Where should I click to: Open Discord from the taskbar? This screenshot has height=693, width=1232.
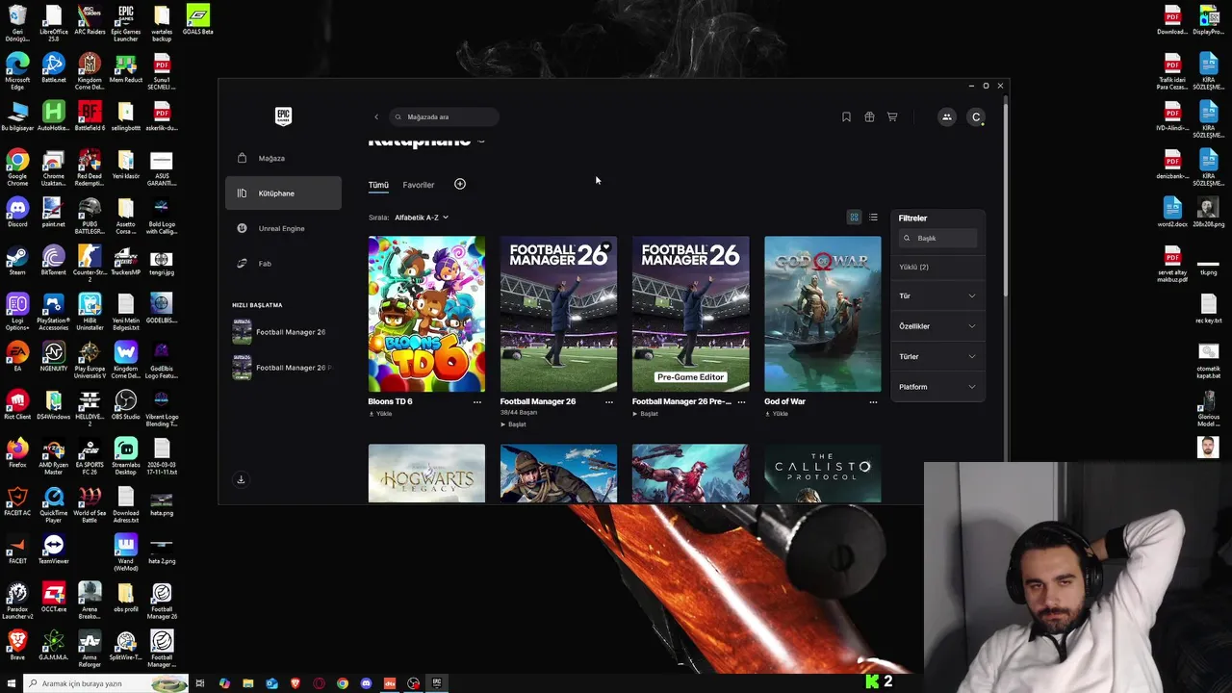[366, 683]
